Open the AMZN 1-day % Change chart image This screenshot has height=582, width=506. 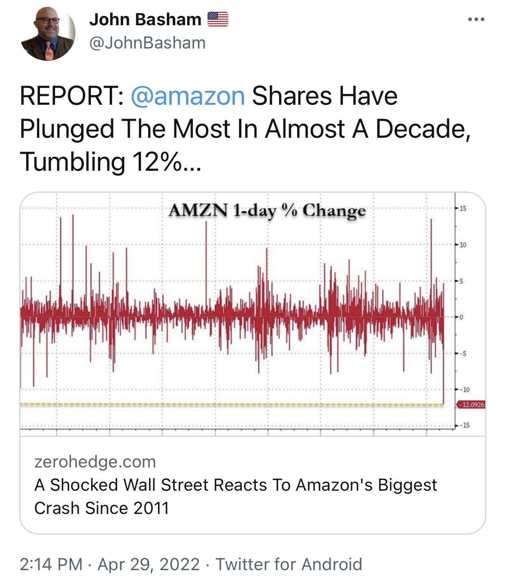[253, 314]
